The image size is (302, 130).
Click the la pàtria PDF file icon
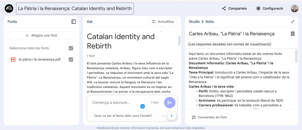coord(13,59)
